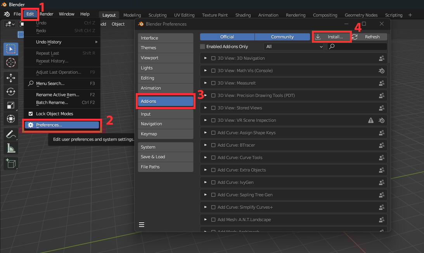Screen dimensions: 424x253
Task: Enable the Math Vis (Console) add-on
Action: point(213,71)
